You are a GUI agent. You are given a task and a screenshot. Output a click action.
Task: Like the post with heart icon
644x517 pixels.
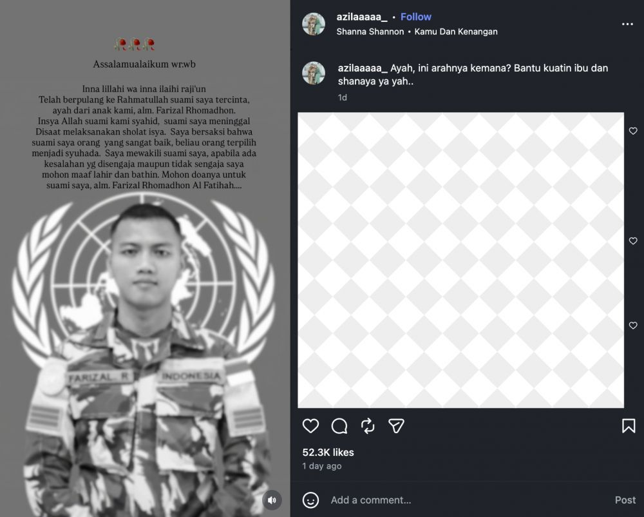pyautogui.click(x=311, y=425)
